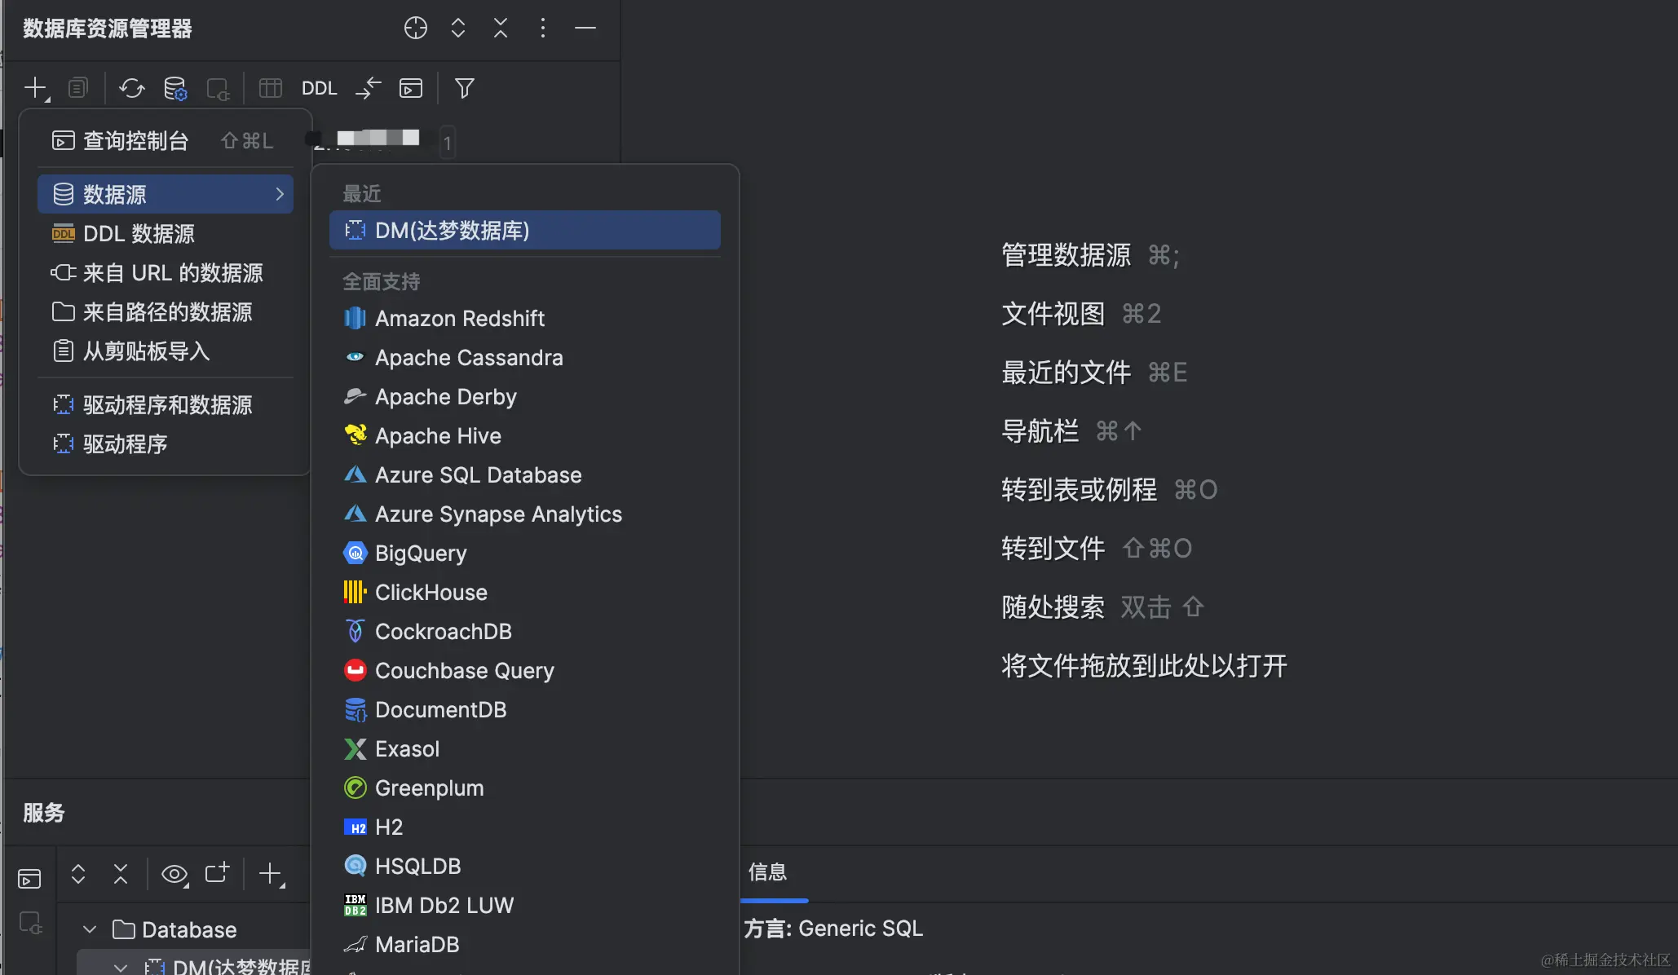Viewport: 1678px width, 975px height.
Task: Click 最近的文件 hint link
Action: point(1066,373)
